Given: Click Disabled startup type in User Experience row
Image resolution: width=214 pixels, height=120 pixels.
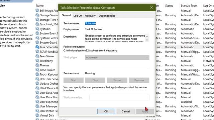Looking at the screenshot, I should click(x=186, y=102).
